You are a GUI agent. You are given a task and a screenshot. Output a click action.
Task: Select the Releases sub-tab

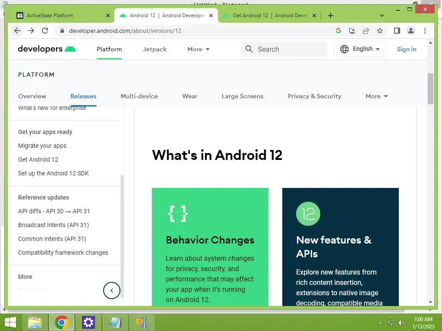coord(83,96)
